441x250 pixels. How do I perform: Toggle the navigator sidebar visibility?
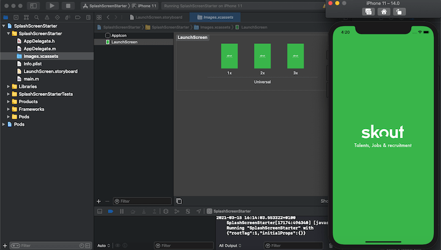[33, 6]
